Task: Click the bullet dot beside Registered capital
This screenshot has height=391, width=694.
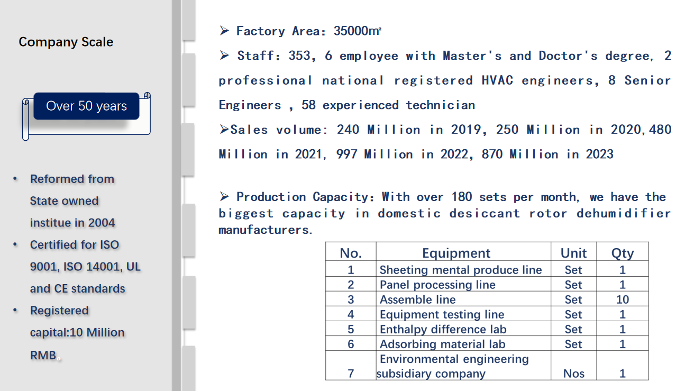Action: point(16,311)
